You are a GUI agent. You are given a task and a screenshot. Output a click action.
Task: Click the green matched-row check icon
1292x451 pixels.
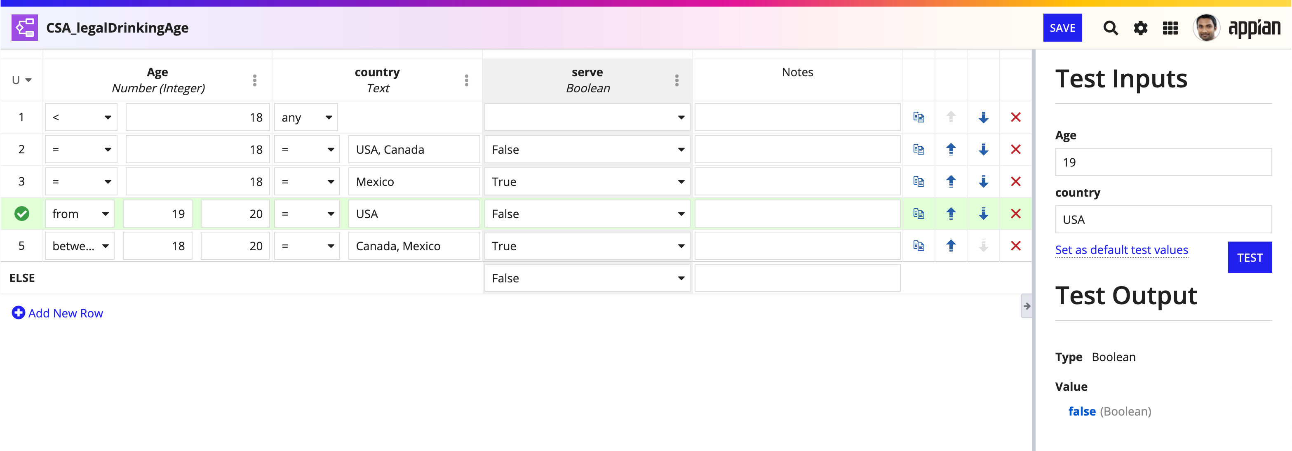[21, 214]
